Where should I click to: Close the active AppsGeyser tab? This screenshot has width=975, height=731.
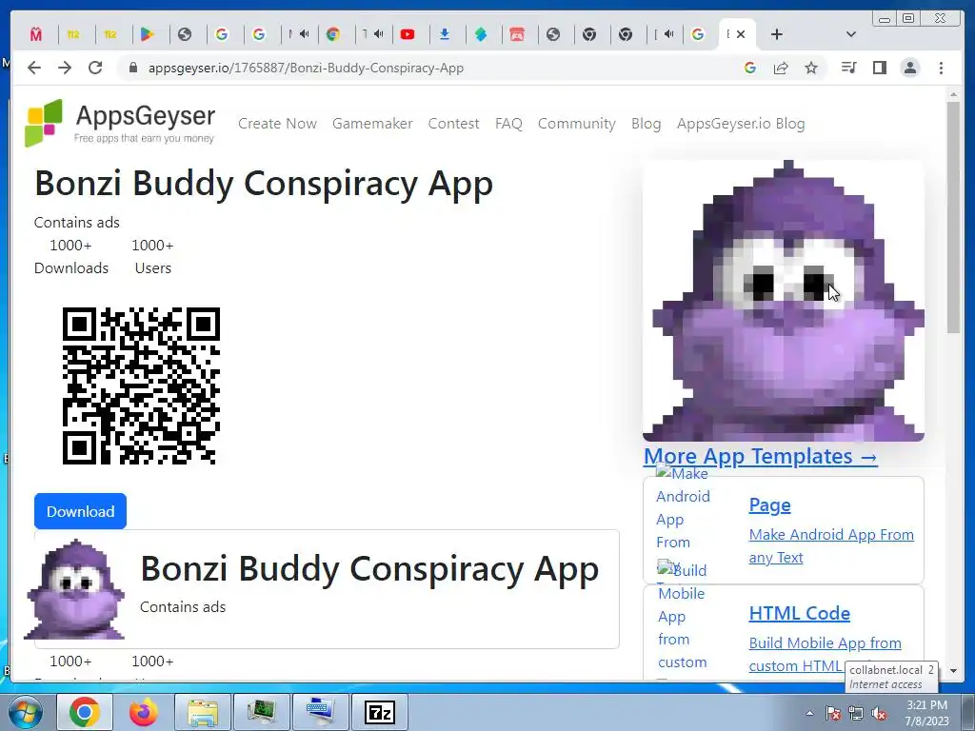741,34
